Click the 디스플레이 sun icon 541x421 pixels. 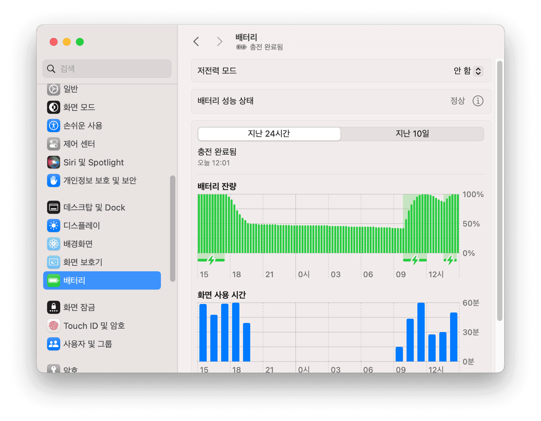[54, 226]
